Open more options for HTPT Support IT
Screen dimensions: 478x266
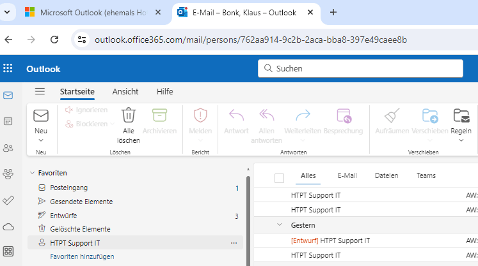(234, 243)
